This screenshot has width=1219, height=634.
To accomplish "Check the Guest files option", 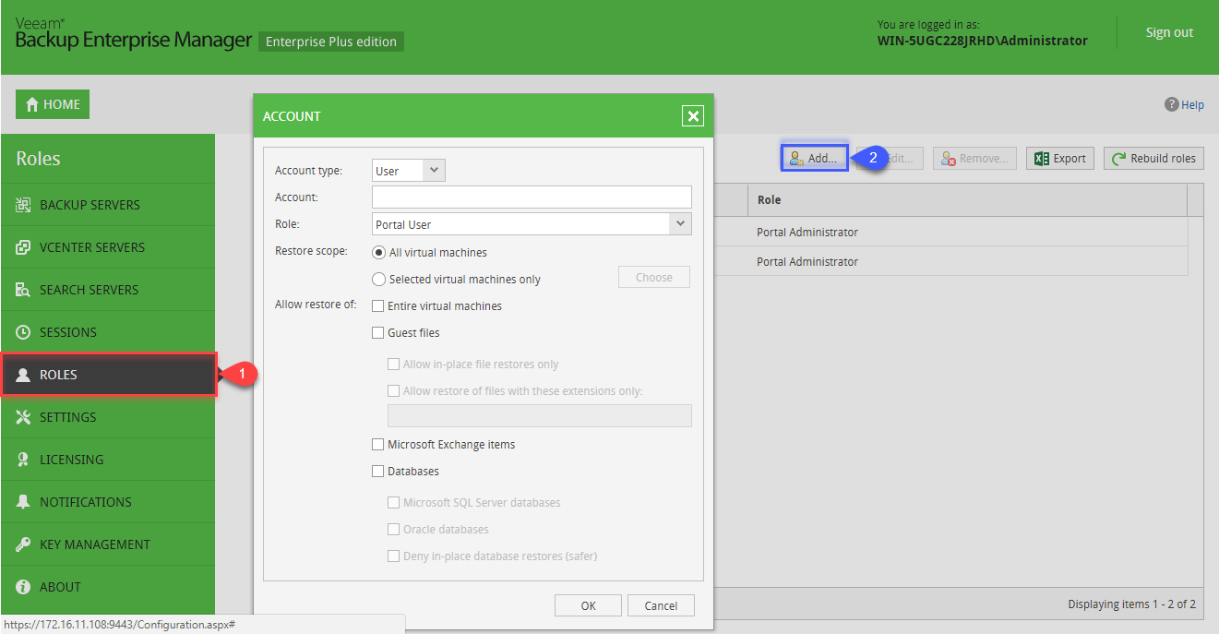I will pos(377,333).
